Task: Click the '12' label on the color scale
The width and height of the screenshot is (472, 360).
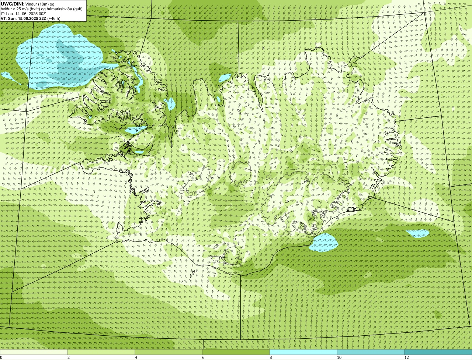Action: [406, 358]
